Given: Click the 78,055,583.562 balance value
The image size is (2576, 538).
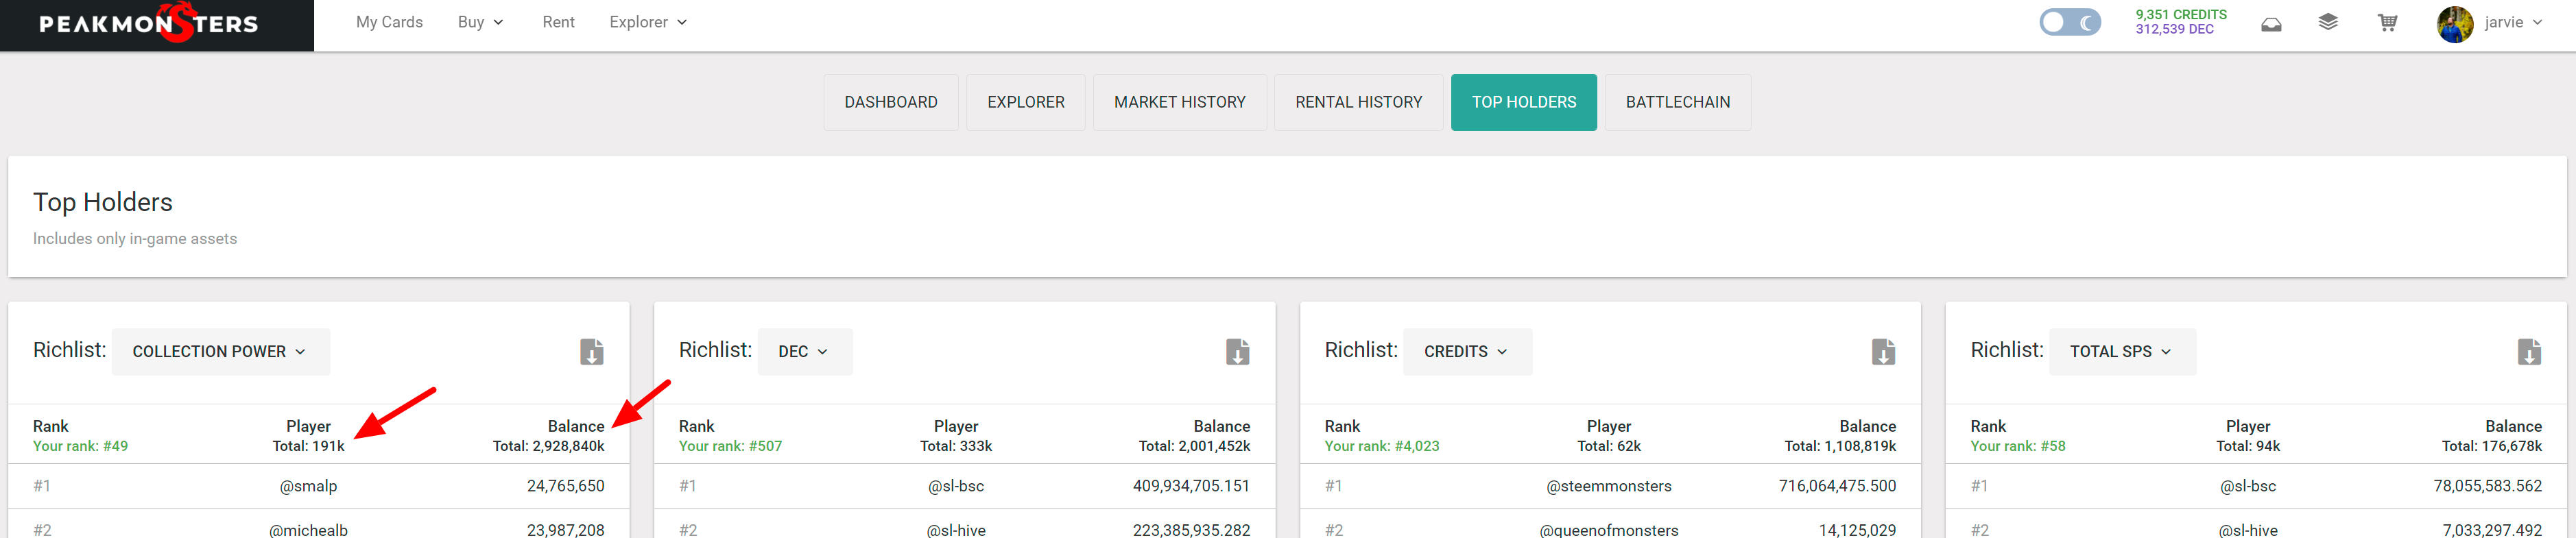Looking at the screenshot, I should coord(2487,486).
